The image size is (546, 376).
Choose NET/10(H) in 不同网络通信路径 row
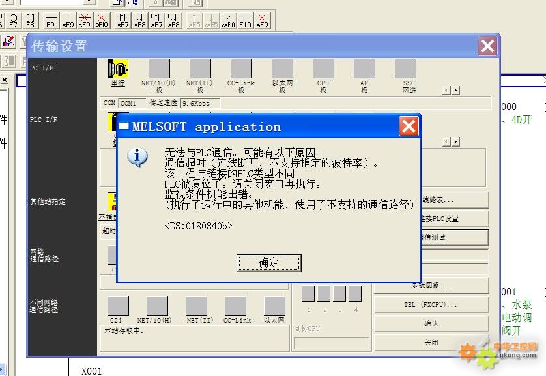(158, 306)
